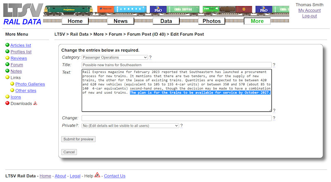
Task: Click the yellow bullet beside Other sites
Action: 12,90
